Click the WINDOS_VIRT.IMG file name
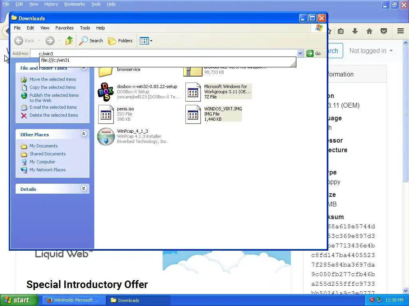The width and height of the screenshot is (409, 306). (223, 109)
